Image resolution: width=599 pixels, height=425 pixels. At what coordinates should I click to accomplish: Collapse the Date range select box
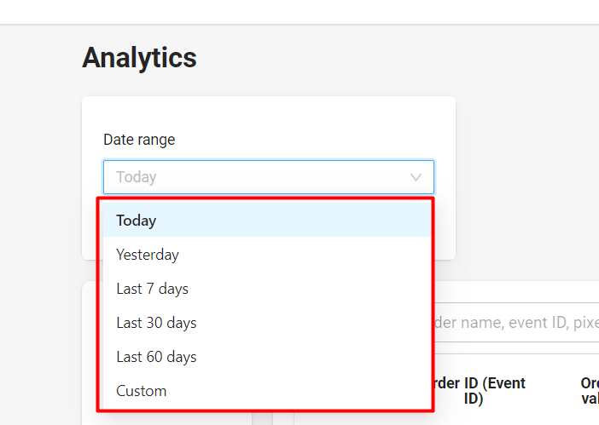(269, 177)
